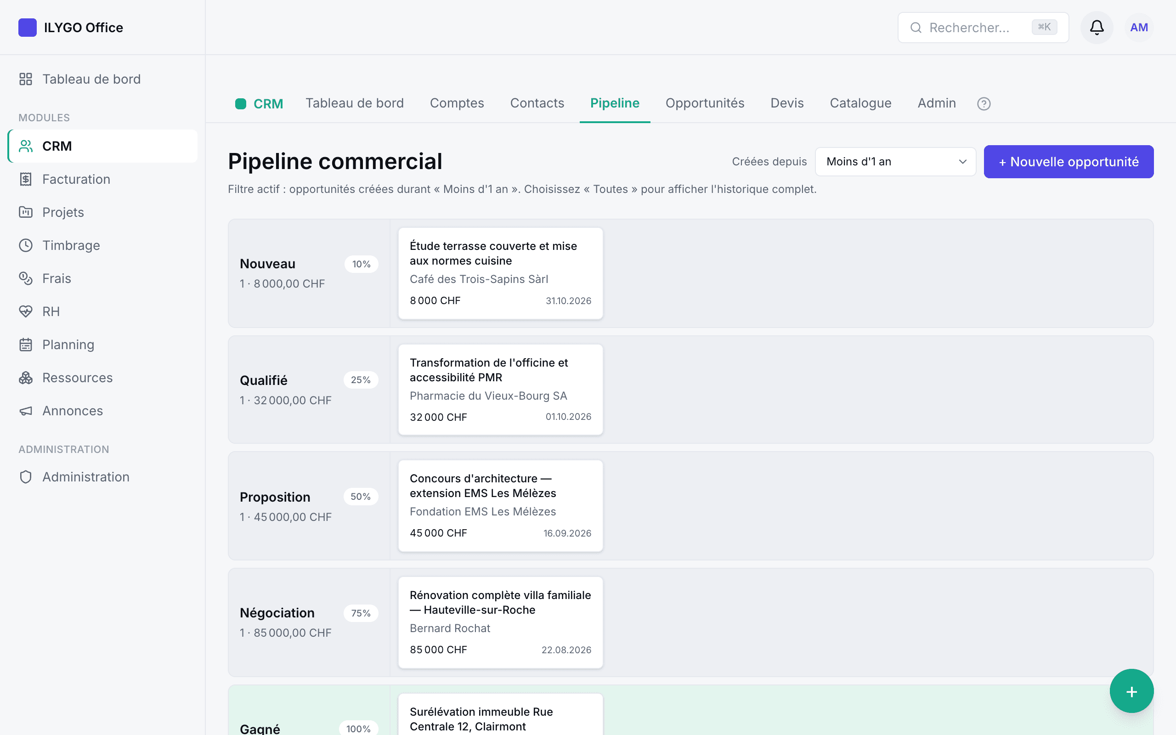Click the 25% probability badge on Qualifié
Screen dimensions: 1176x735
(361, 379)
